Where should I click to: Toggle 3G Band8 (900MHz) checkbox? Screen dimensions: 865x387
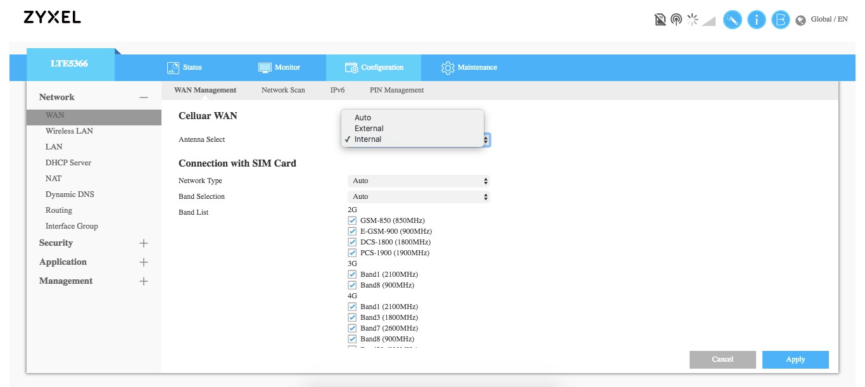tap(352, 285)
